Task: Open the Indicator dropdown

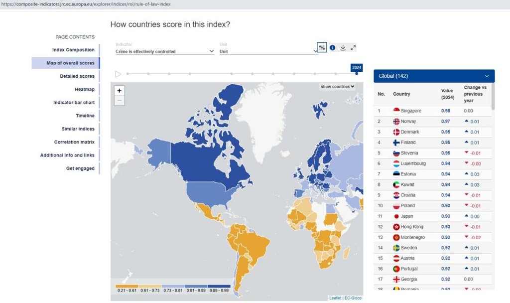Action: (x=164, y=51)
